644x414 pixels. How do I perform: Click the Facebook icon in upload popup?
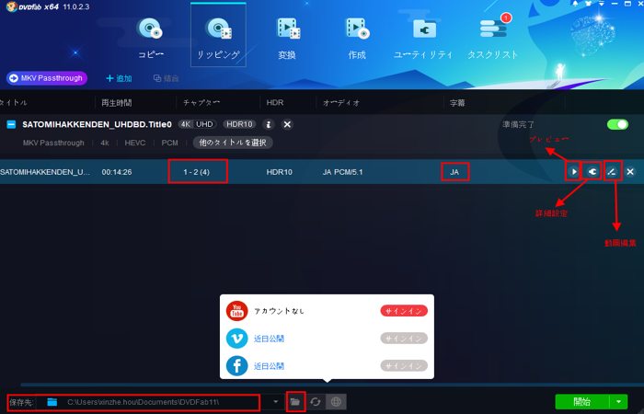(x=237, y=366)
